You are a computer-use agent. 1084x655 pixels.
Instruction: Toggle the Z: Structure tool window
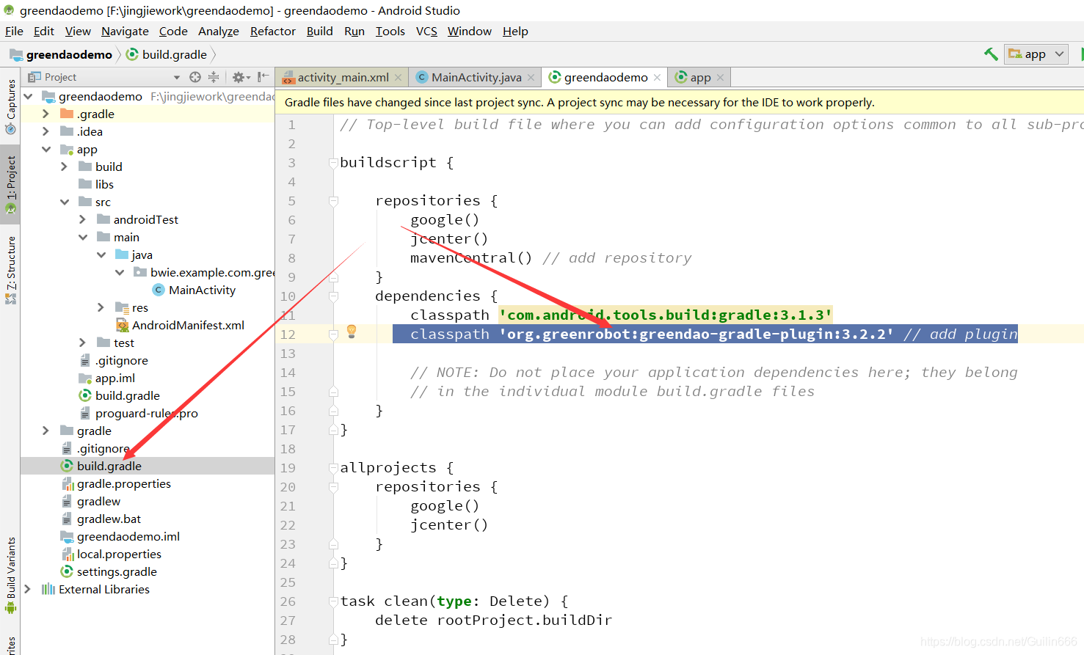[10, 269]
